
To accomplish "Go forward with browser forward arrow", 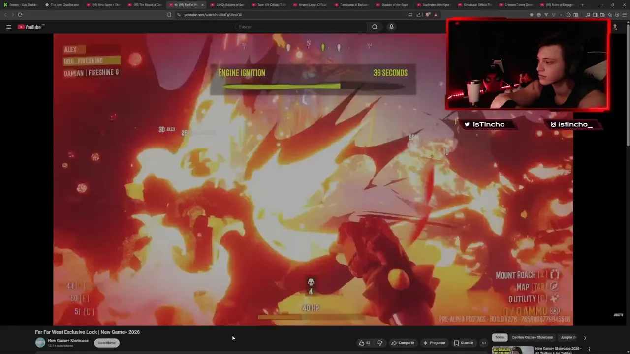I will 12,15.
